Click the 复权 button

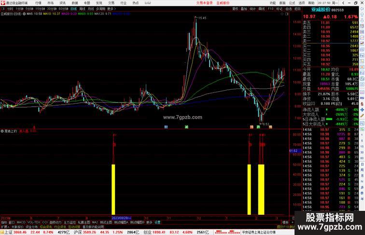pos(235,9)
